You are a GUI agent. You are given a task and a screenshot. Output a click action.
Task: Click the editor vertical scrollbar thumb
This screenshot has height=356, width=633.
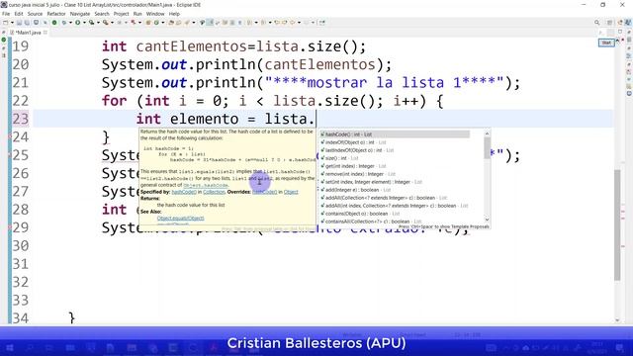point(617,224)
